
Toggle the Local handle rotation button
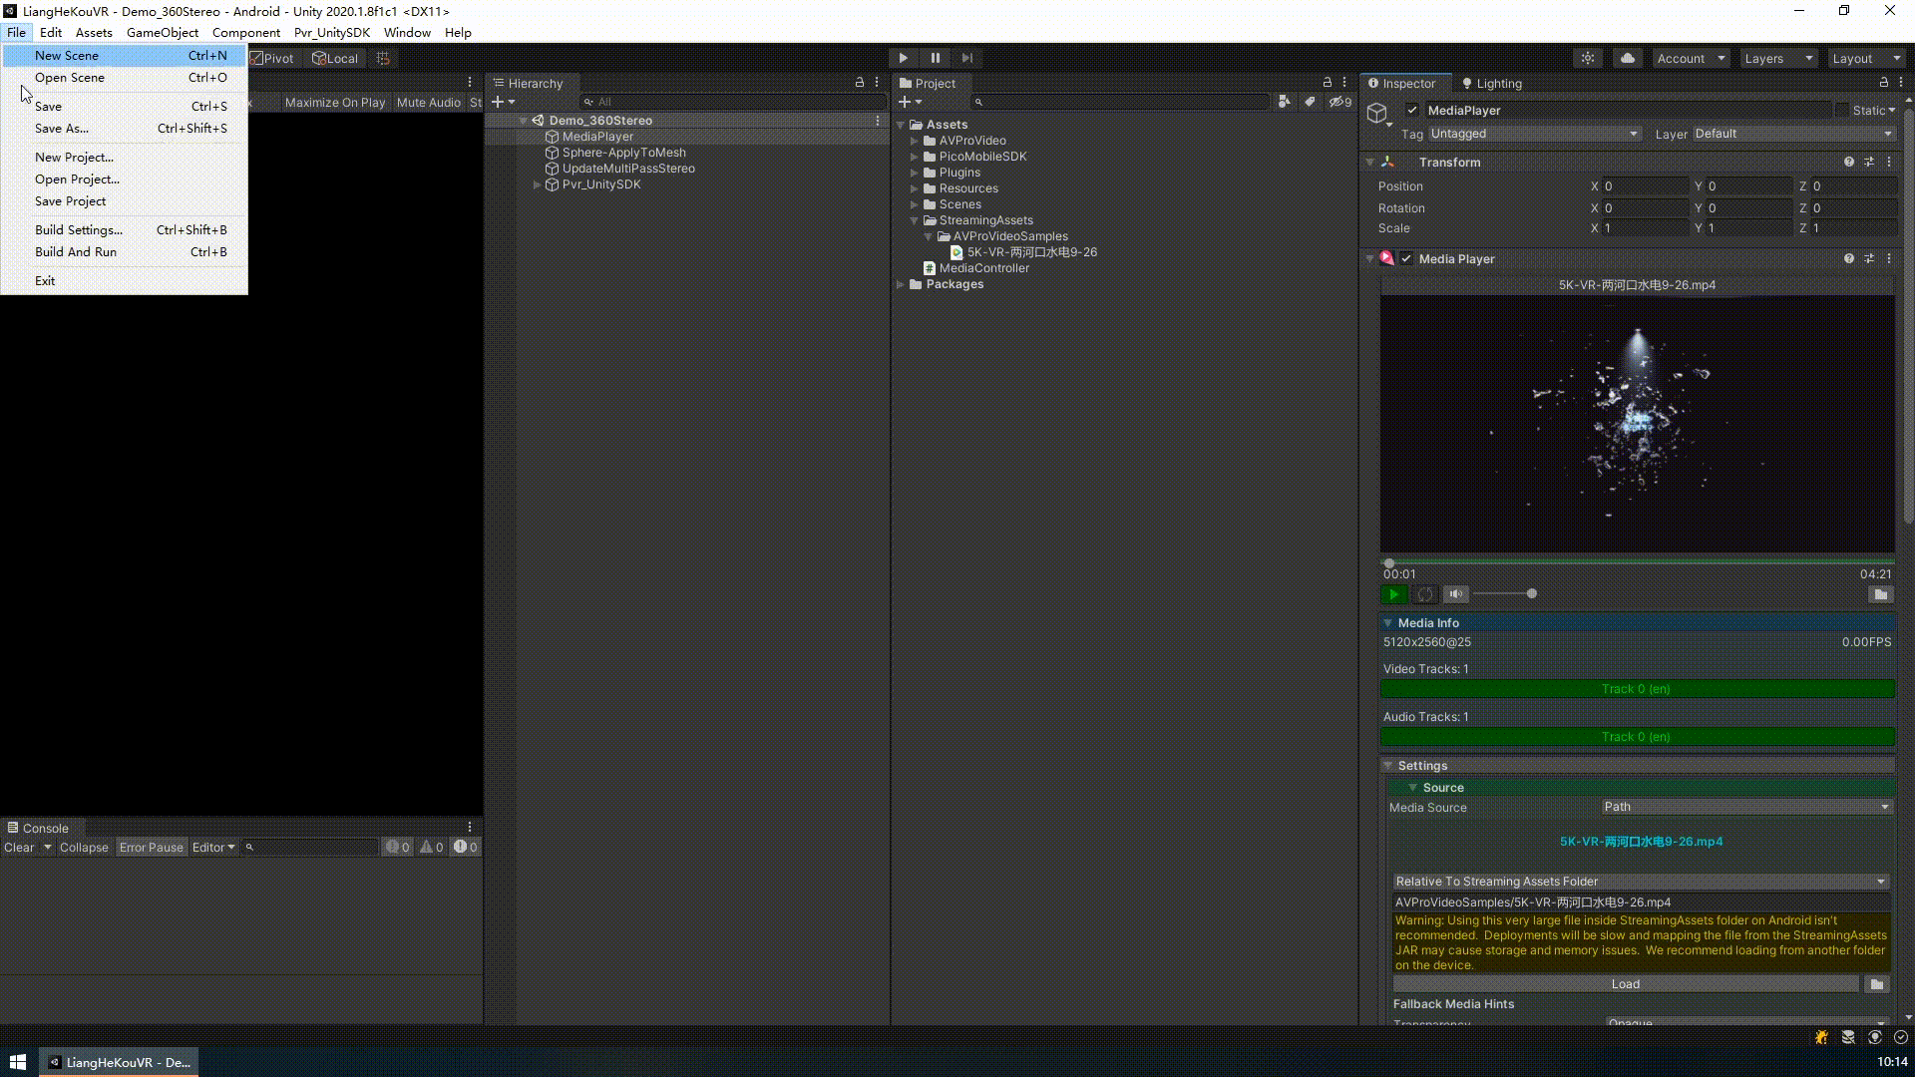pyautogui.click(x=335, y=58)
